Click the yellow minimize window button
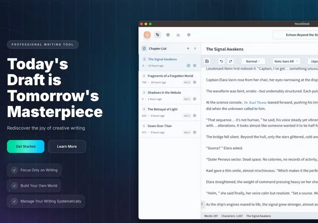 [146, 24]
